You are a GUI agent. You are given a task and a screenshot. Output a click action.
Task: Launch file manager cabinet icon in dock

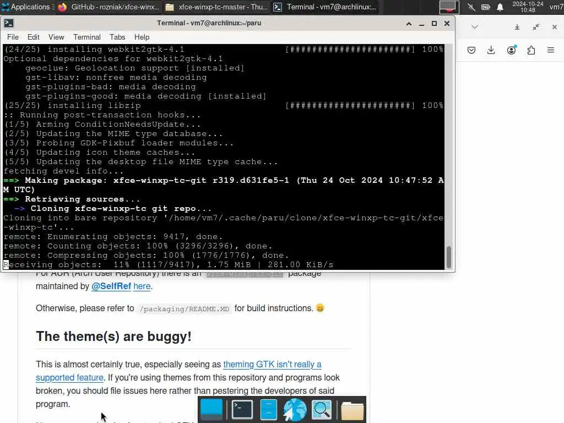[269, 410]
